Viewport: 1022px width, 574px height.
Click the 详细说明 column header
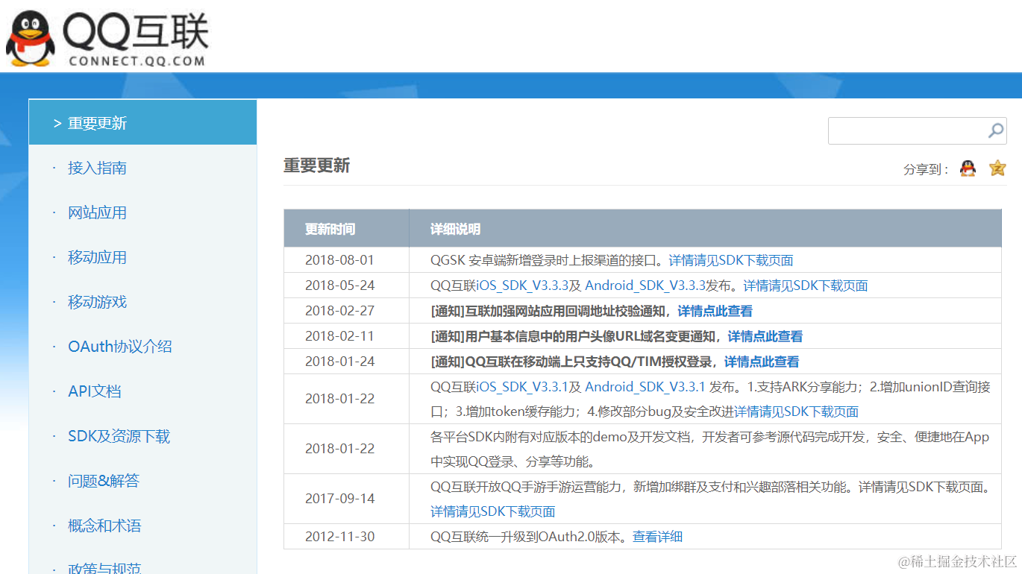click(x=455, y=229)
